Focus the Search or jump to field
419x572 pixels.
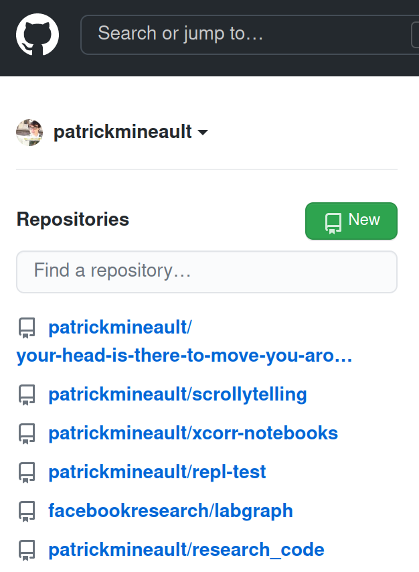pos(250,35)
